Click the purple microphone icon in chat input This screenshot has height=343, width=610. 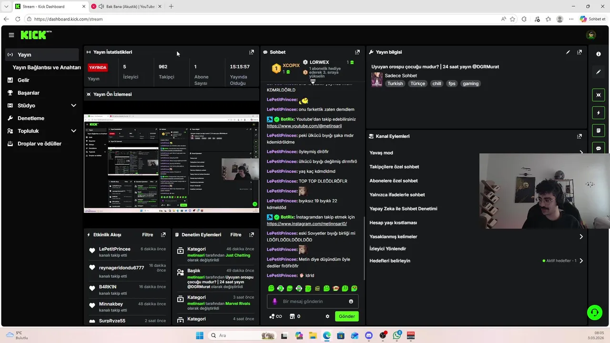(x=274, y=301)
